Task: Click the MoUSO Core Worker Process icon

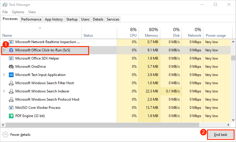Action: (x=11, y=108)
